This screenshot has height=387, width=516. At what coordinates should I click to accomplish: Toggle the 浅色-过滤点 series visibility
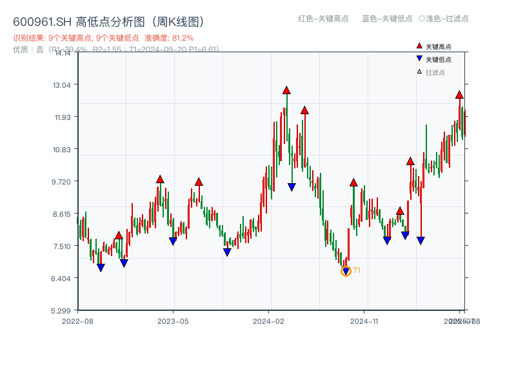click(445, 19)
